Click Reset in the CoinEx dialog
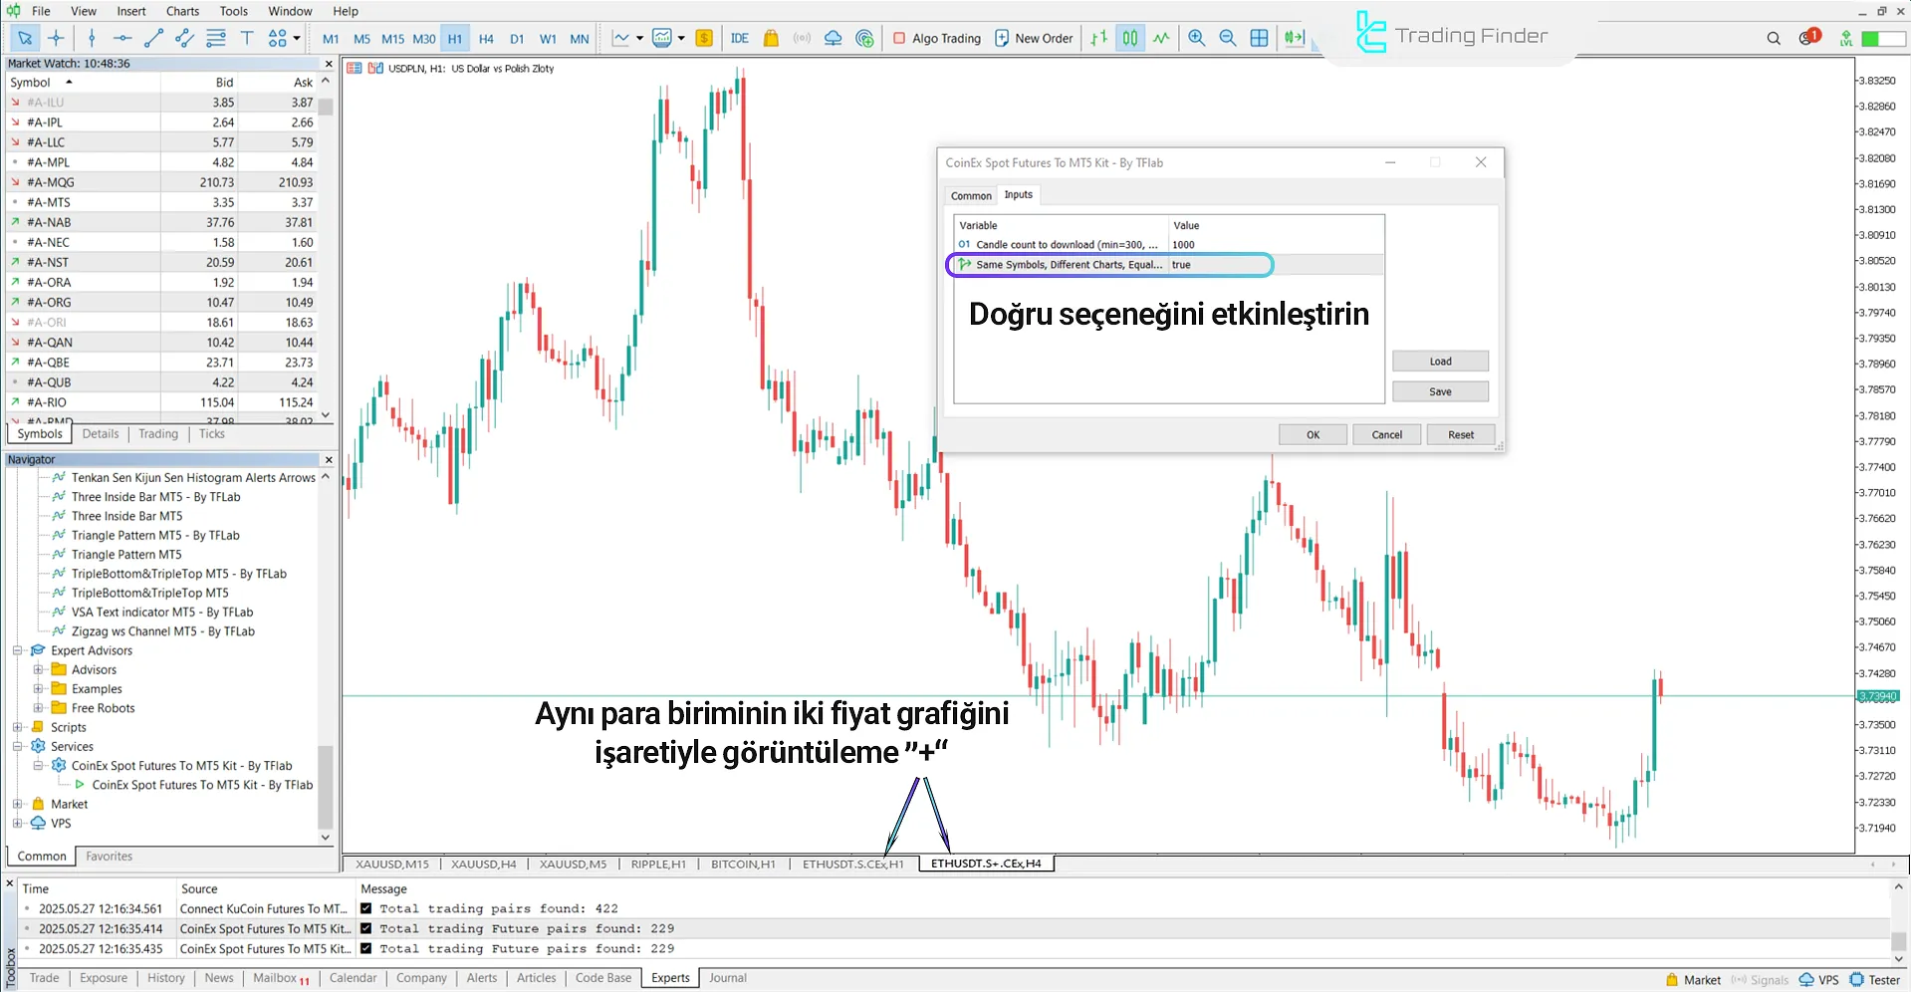 1461,434
